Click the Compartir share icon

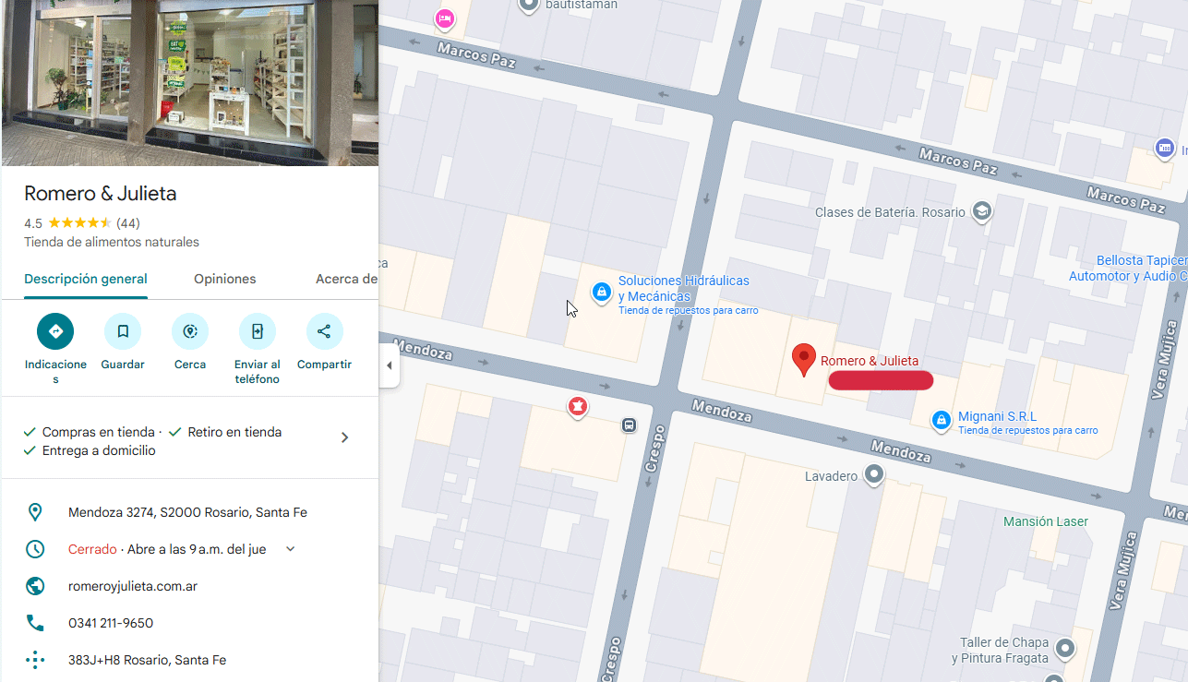(x=324, y=331)
